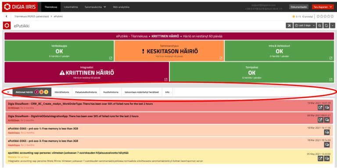Click Intra & Verkkosivut OK tile
Image resolution: width=337 pixels, height=168 pixels.
click(x=280, y=51)
